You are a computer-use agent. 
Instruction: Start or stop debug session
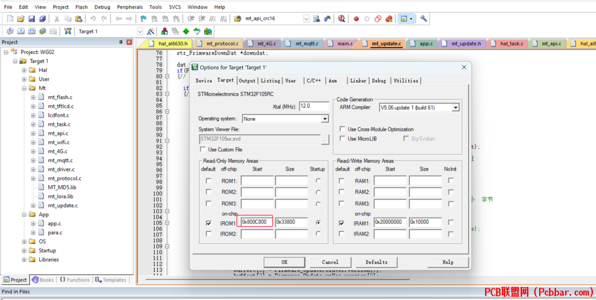tap(342, 19)
